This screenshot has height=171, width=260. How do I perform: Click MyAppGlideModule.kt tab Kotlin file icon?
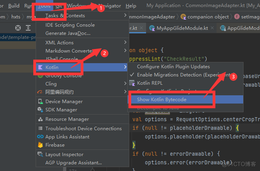point(152,28)
